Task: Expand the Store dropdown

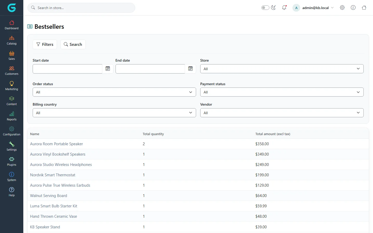Action: [x=282, y=69]
